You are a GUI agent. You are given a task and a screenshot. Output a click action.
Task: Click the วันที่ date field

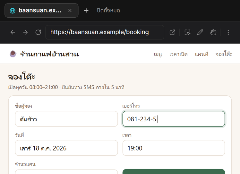click(x=66, y=148)
